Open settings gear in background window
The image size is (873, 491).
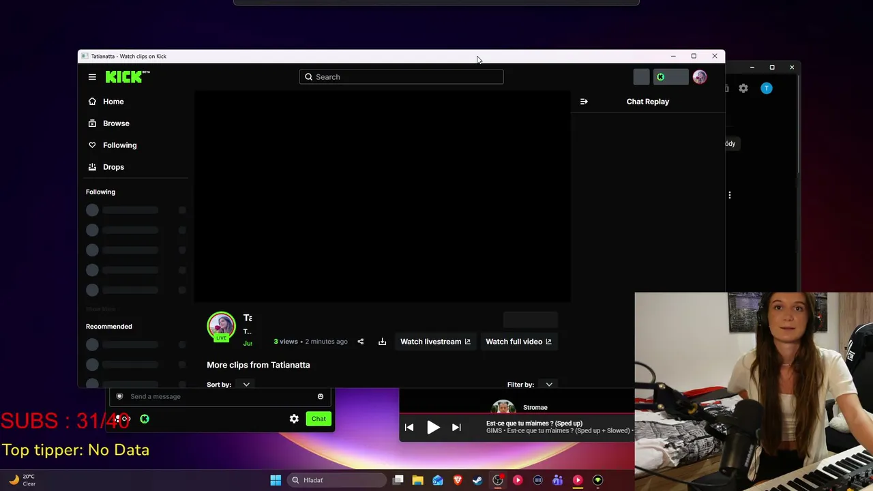743,88
